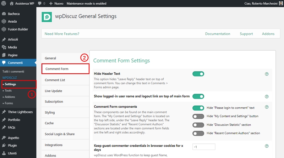Enable Hide "My Content and Settings" button

(198, 117)
